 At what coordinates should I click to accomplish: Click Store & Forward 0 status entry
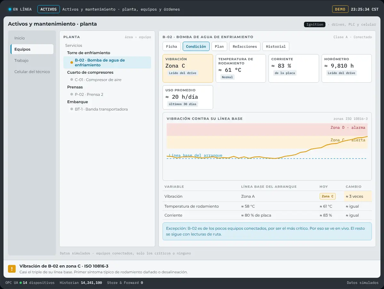(125, 283)
